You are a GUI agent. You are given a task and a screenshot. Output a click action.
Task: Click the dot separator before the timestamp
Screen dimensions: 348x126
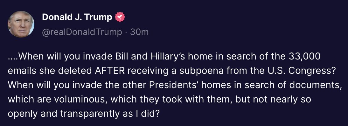click(x=126, y=32)
